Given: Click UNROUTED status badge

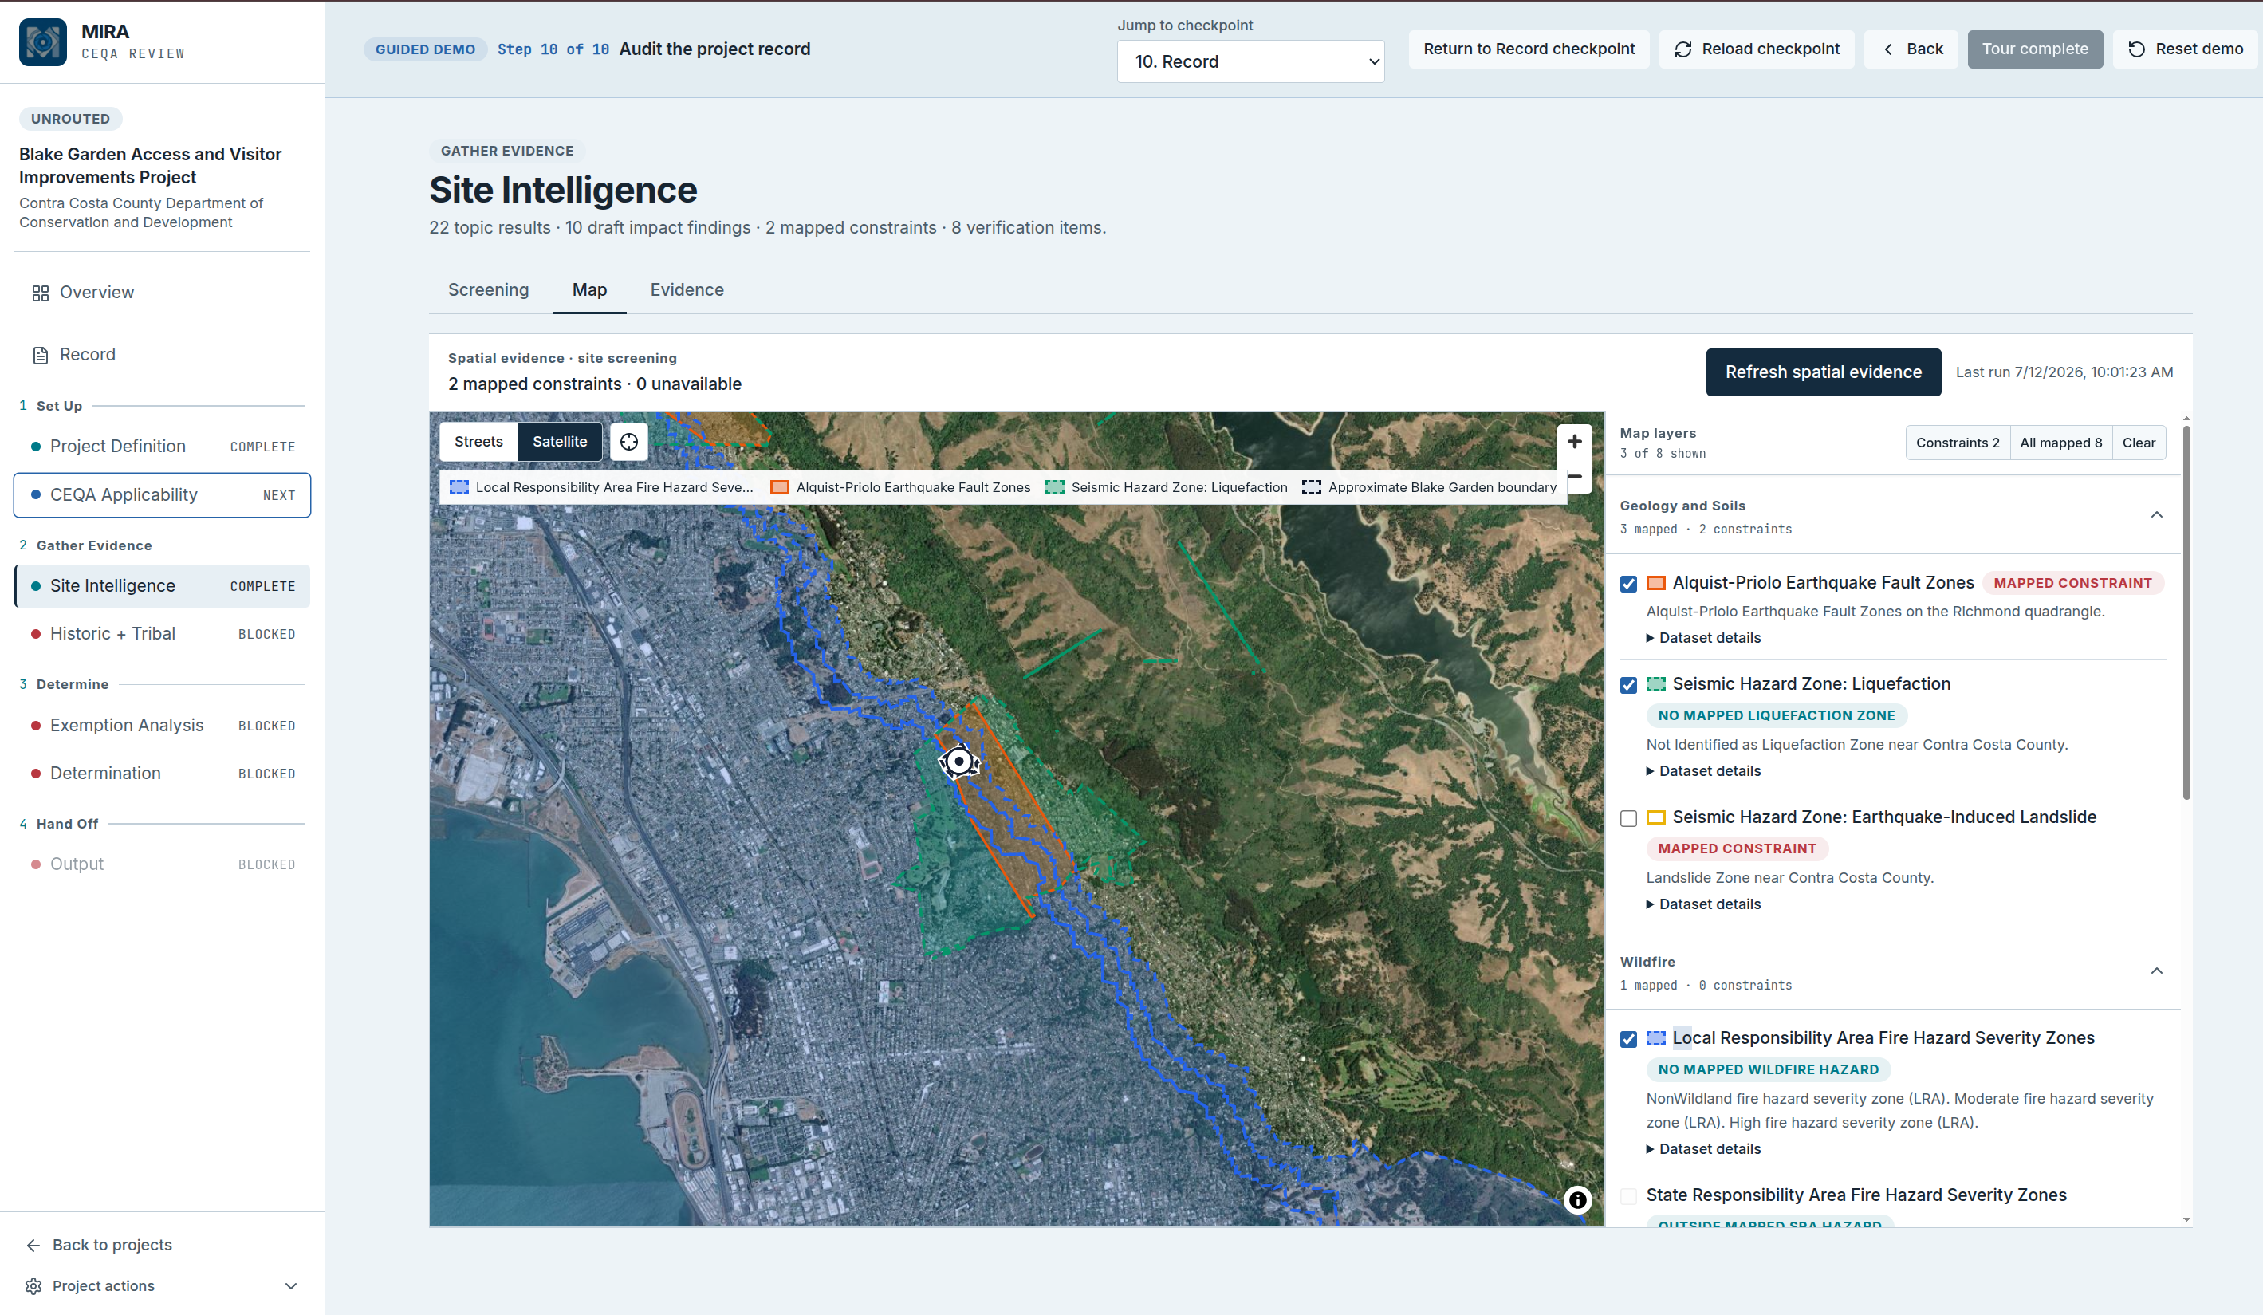Looking at the screenshot, I should tap(70, 119).
